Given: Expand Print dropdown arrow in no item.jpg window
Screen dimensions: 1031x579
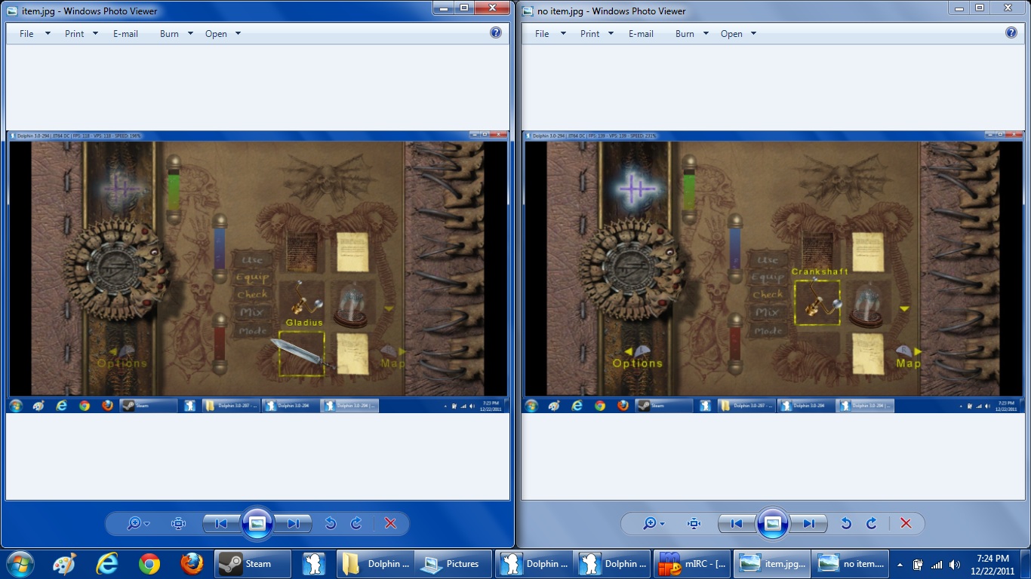Looking at the screenshot, I should coord(611,34).
